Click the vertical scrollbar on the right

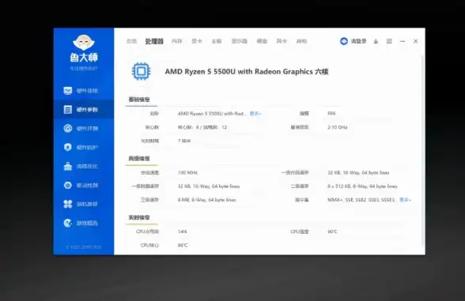pos(423,150)
